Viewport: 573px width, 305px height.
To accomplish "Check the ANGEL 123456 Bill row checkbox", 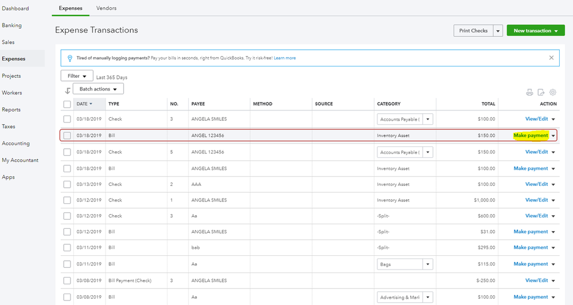I will click(x=67, y=136).
